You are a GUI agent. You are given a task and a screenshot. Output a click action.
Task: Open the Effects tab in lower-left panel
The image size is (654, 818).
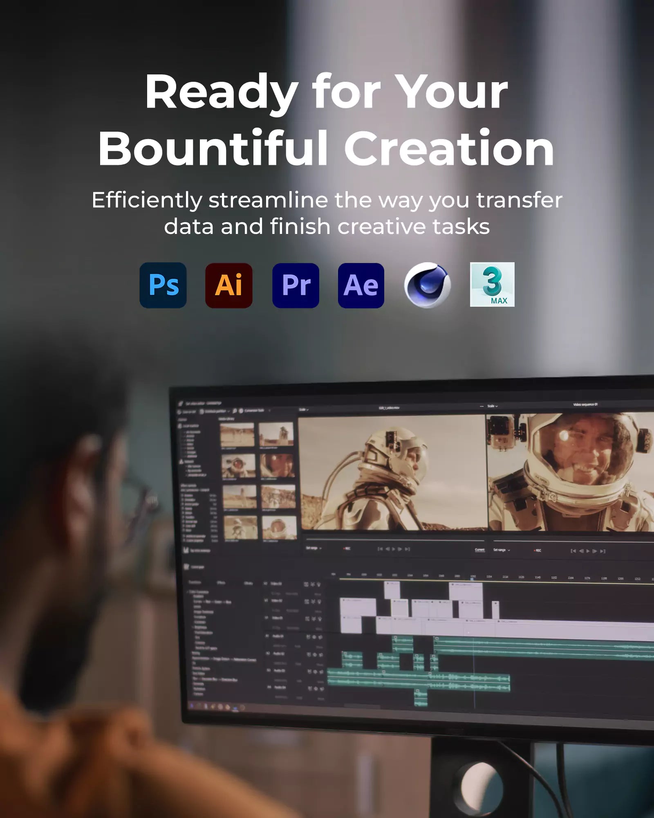point(221,582)
